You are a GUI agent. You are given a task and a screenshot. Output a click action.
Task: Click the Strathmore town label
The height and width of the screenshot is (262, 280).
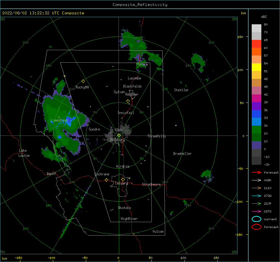point(151,184)
